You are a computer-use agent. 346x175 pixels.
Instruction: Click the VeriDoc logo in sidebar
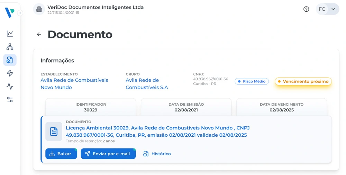(9, 13)
